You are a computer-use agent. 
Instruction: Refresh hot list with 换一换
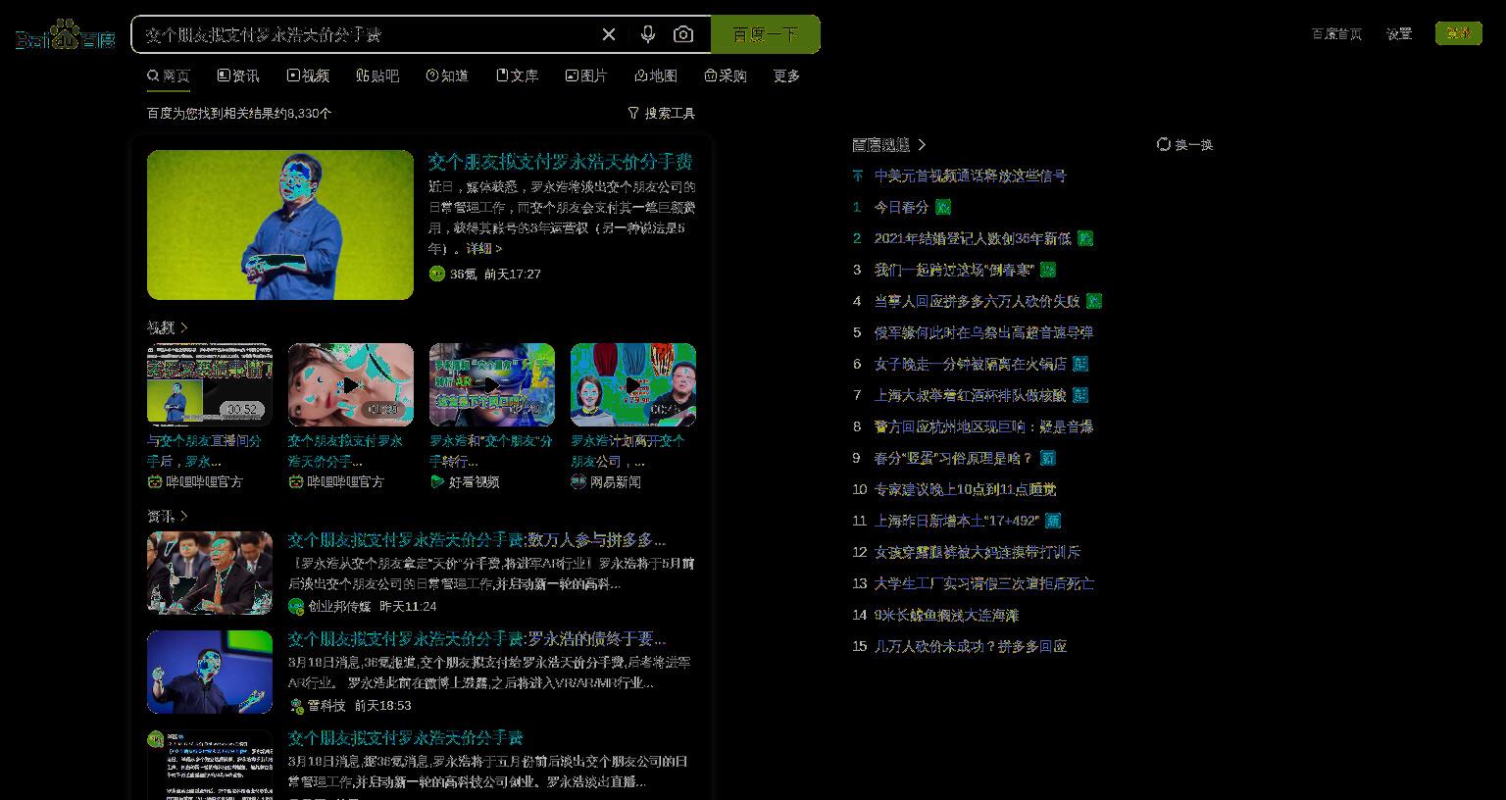[x=1184, y=144]
